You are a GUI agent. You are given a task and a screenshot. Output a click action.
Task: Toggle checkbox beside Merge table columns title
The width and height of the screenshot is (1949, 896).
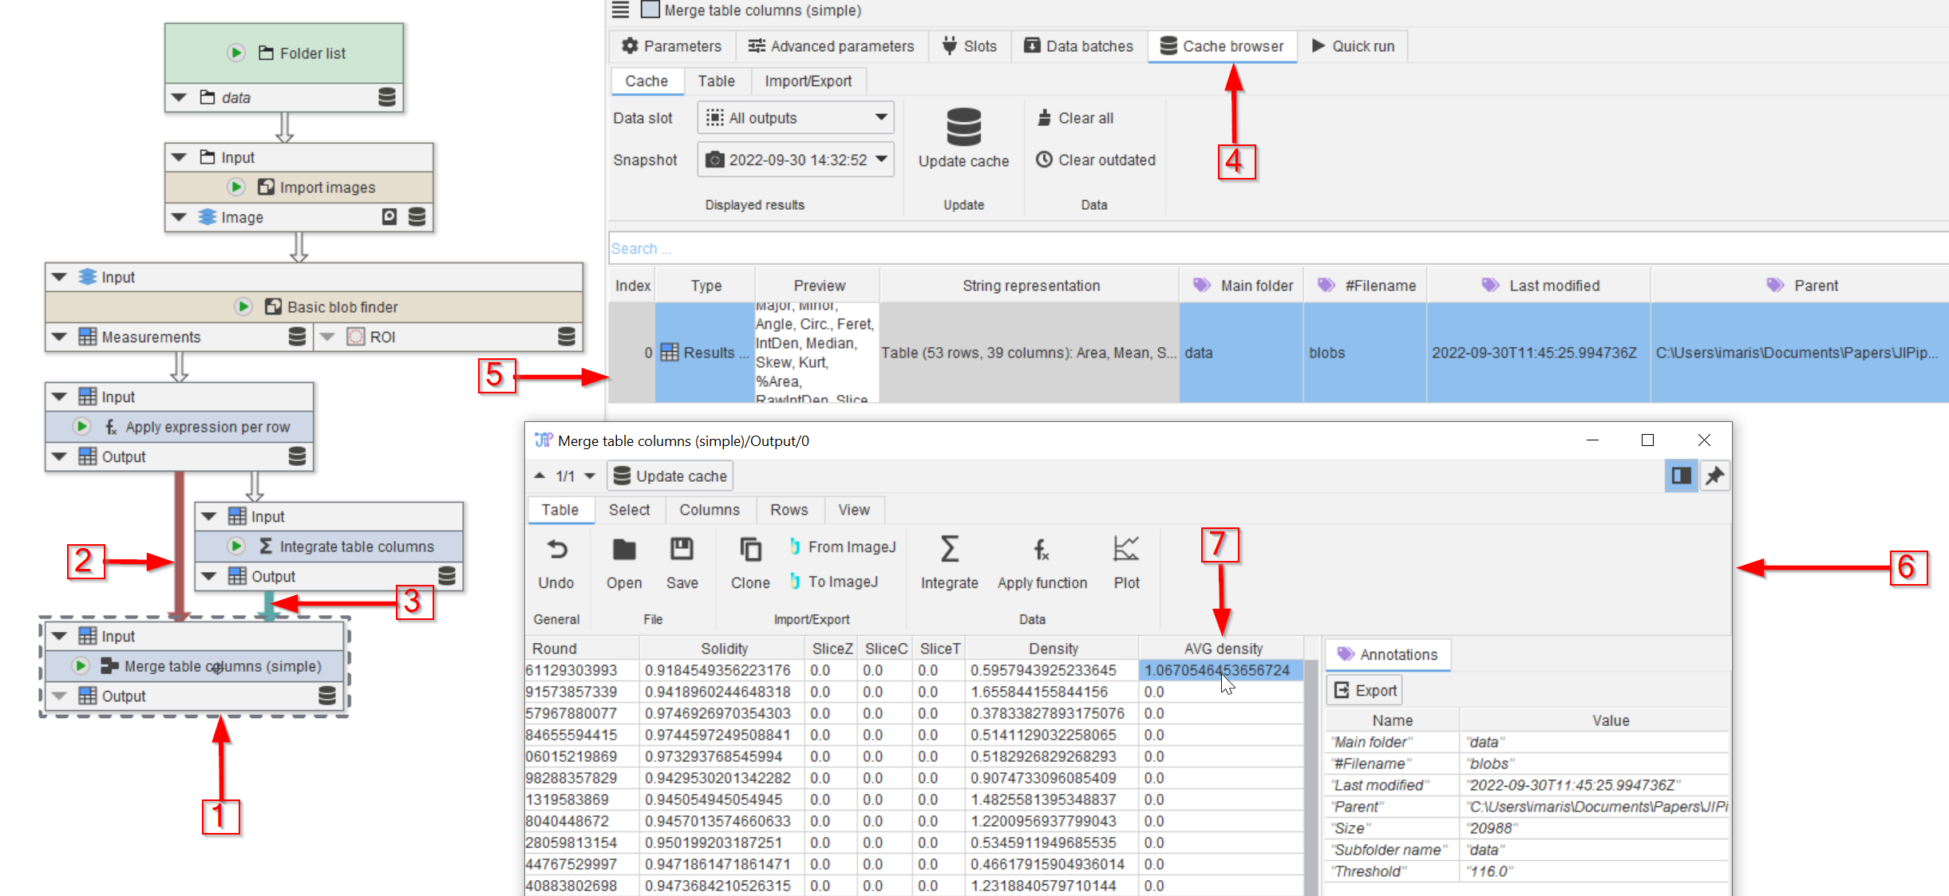click(650, 10)
